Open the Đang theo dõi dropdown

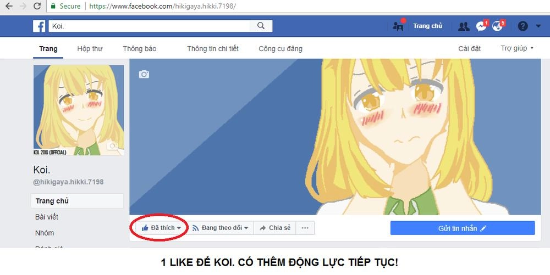tap(220, 228)
